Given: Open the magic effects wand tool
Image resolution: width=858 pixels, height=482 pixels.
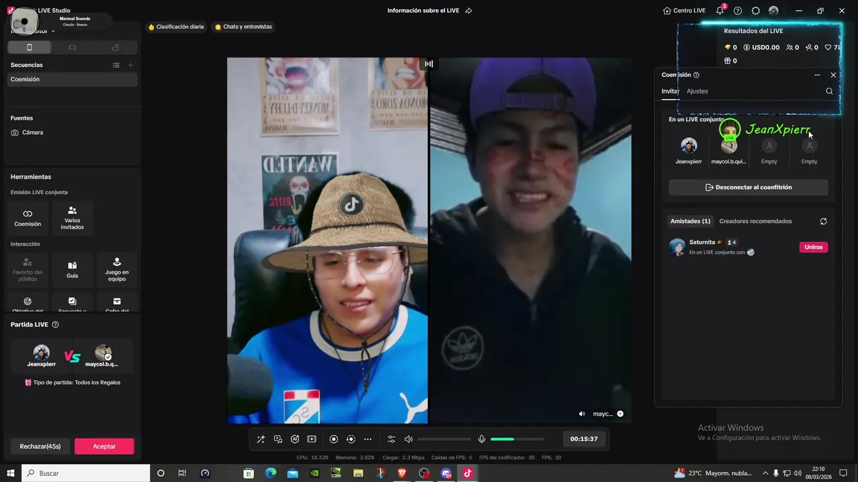Looking at the screenshot, I should [261, 439].
